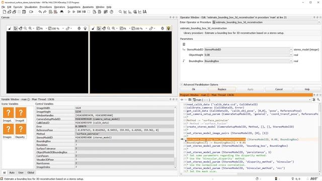The width and height of the screenshot is (322, 181).
Task: Open the Fit dropdown in left canvas toolbar
Action: point(46,29)
